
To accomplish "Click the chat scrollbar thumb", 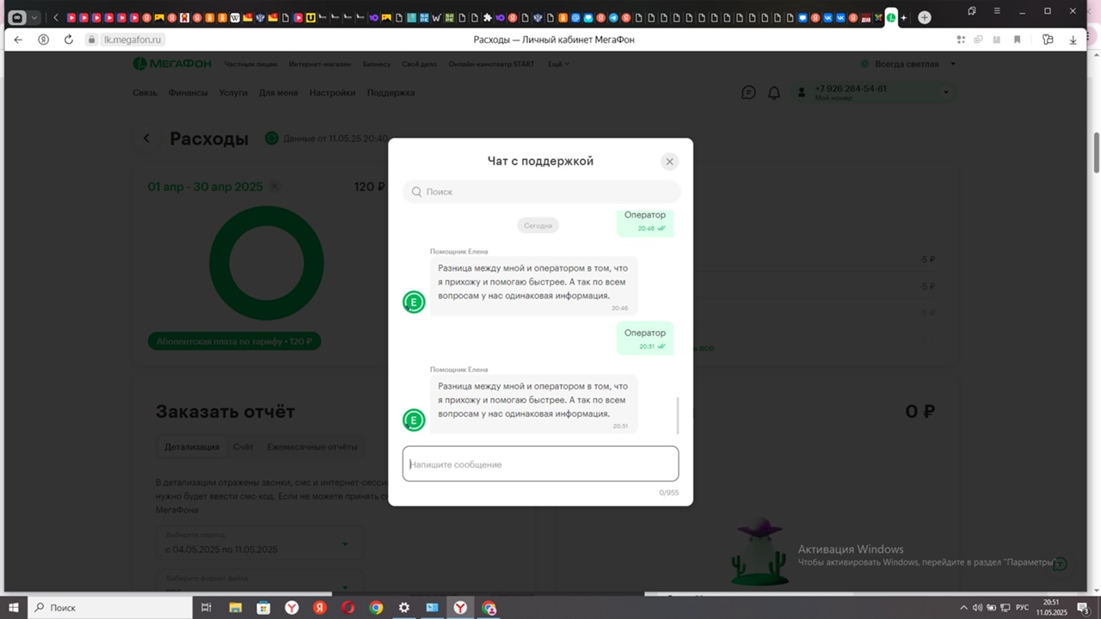I will (678, 415).
